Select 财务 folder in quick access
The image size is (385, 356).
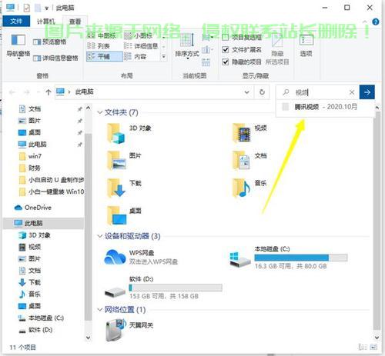pos(30,168)
